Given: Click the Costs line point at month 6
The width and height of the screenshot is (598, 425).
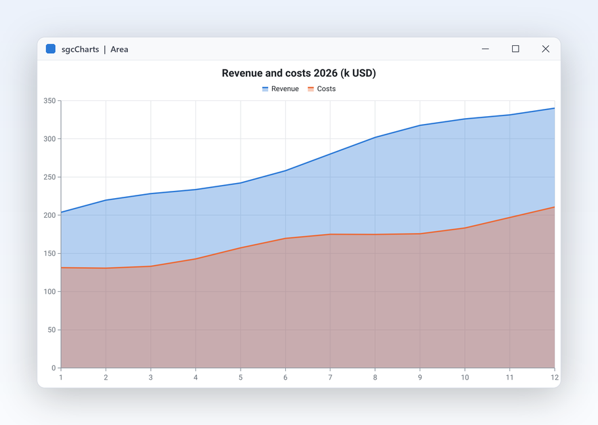Looking at the screenshot, I should point(285,239).
